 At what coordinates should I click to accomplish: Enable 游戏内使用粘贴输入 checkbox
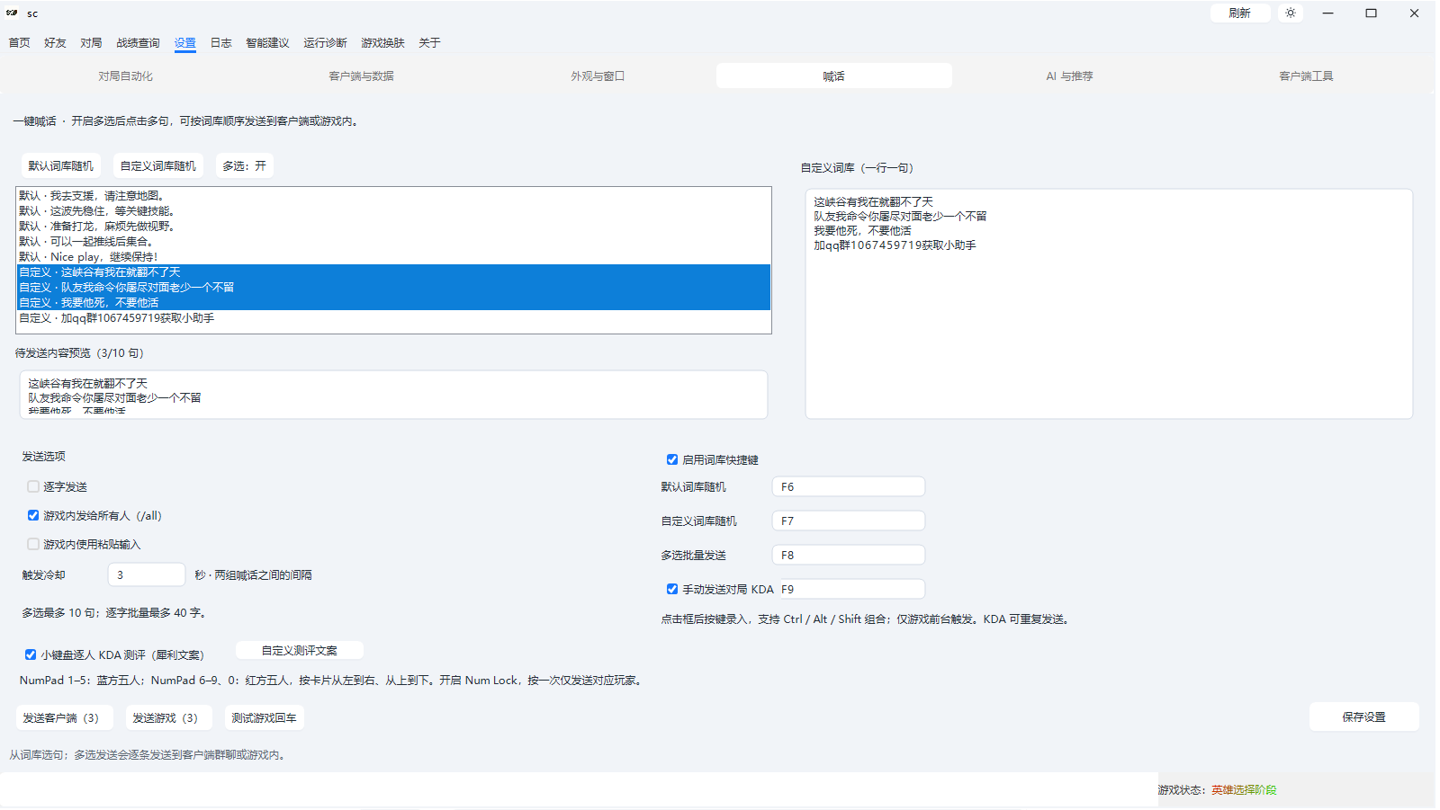(x=33, y=544)
